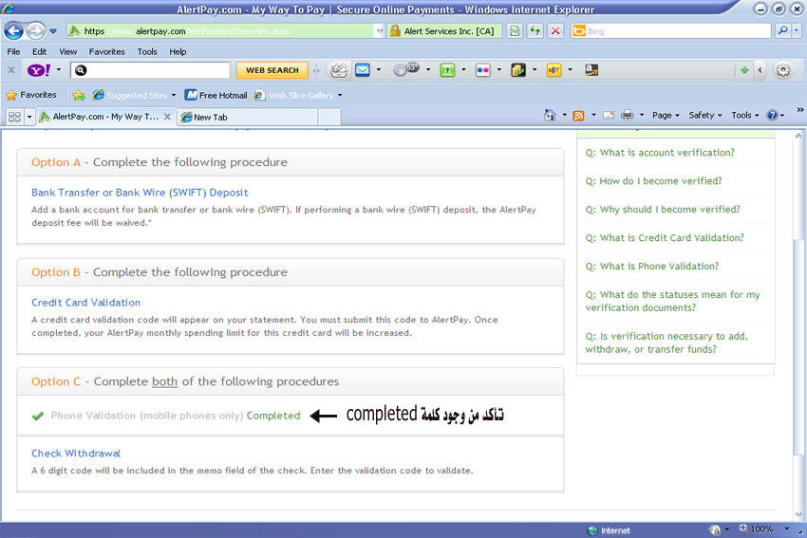
Task: Click the zoom level 100% control in status bar
Action: pyautogui.click(x=763, y=529)
